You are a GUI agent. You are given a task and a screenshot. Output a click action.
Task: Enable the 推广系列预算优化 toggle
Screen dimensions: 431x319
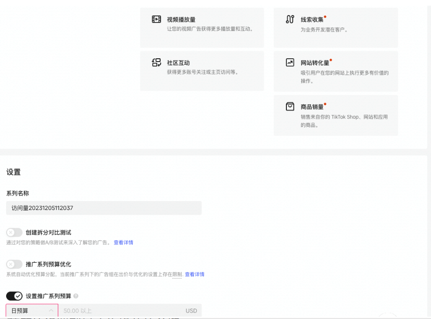coord(14,265)
